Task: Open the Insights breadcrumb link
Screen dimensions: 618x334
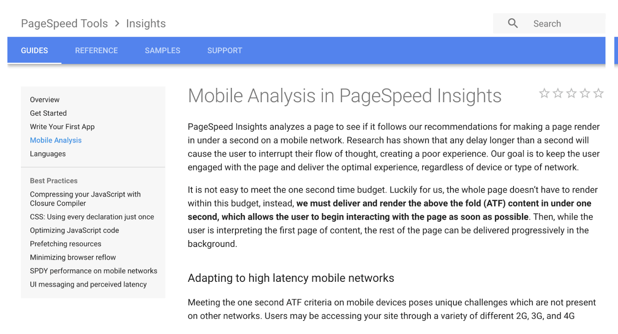Action: 146,23
